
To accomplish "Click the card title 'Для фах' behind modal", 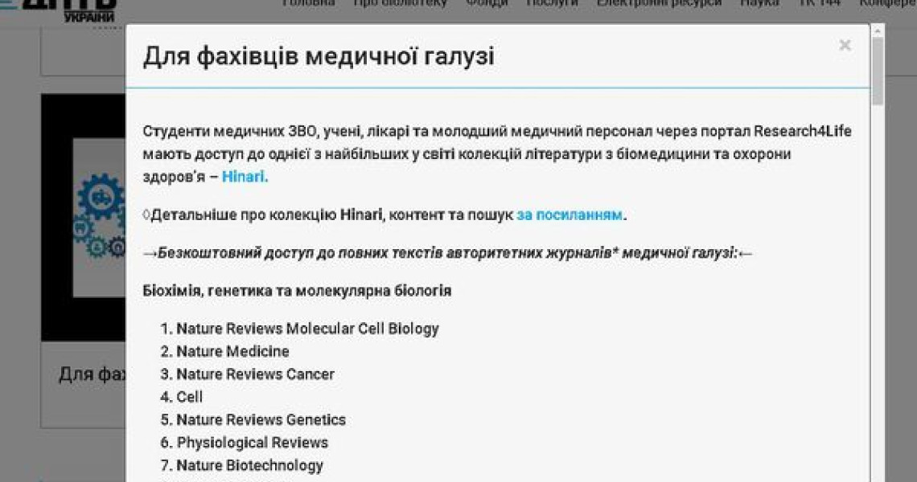I will tap(93, 374).
